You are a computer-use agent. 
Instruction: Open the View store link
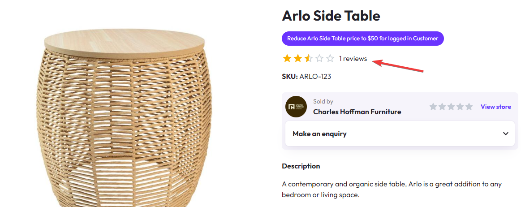tap(495, 107)
